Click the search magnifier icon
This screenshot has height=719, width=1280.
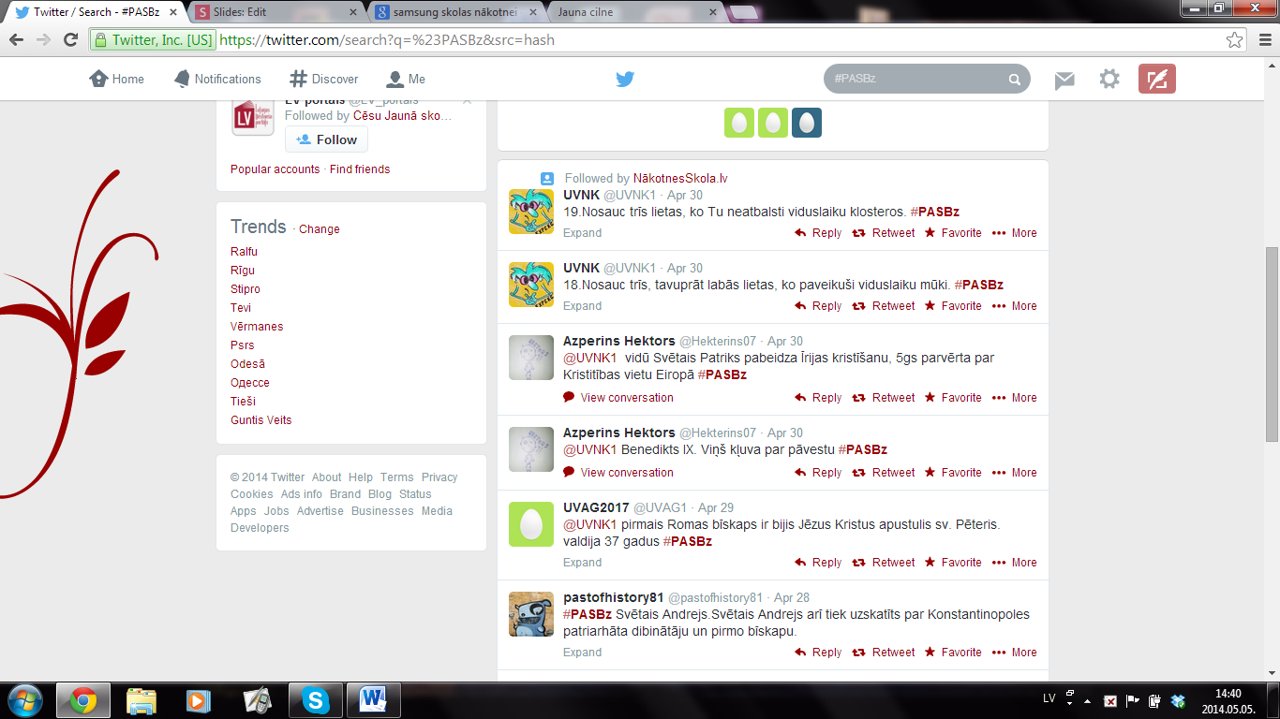[x=1014, y=80]
